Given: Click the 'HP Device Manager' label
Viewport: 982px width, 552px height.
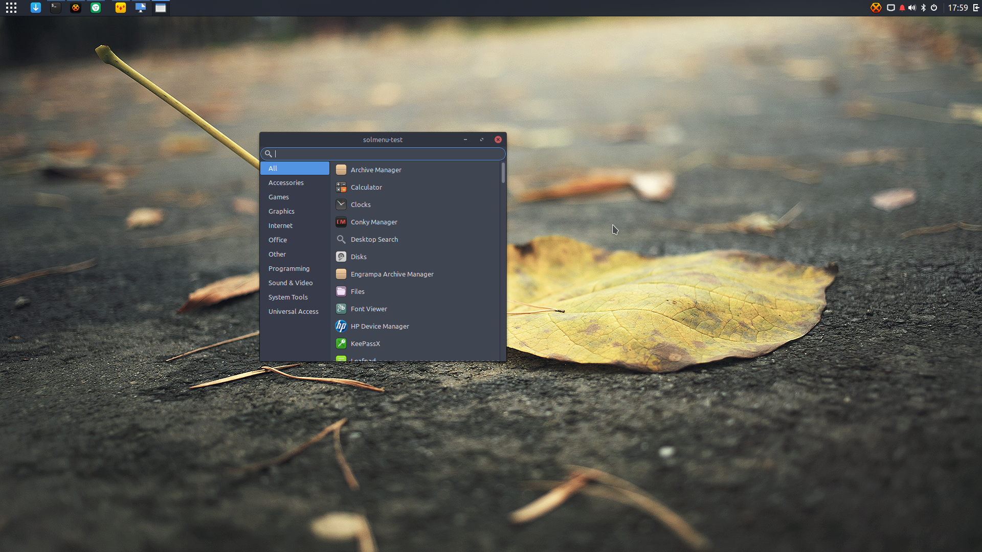Looking at the screenshot, I should pyautogui.click(x=380, y=326).
